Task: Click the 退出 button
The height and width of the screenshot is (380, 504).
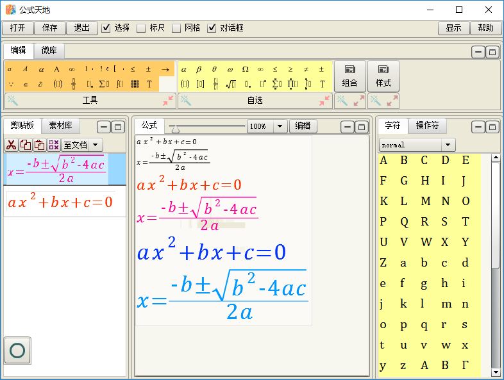Action: coord(81,28)
